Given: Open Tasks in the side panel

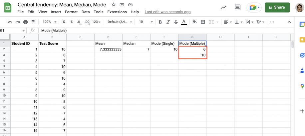Looking at the screenshot, I should 302,55.
